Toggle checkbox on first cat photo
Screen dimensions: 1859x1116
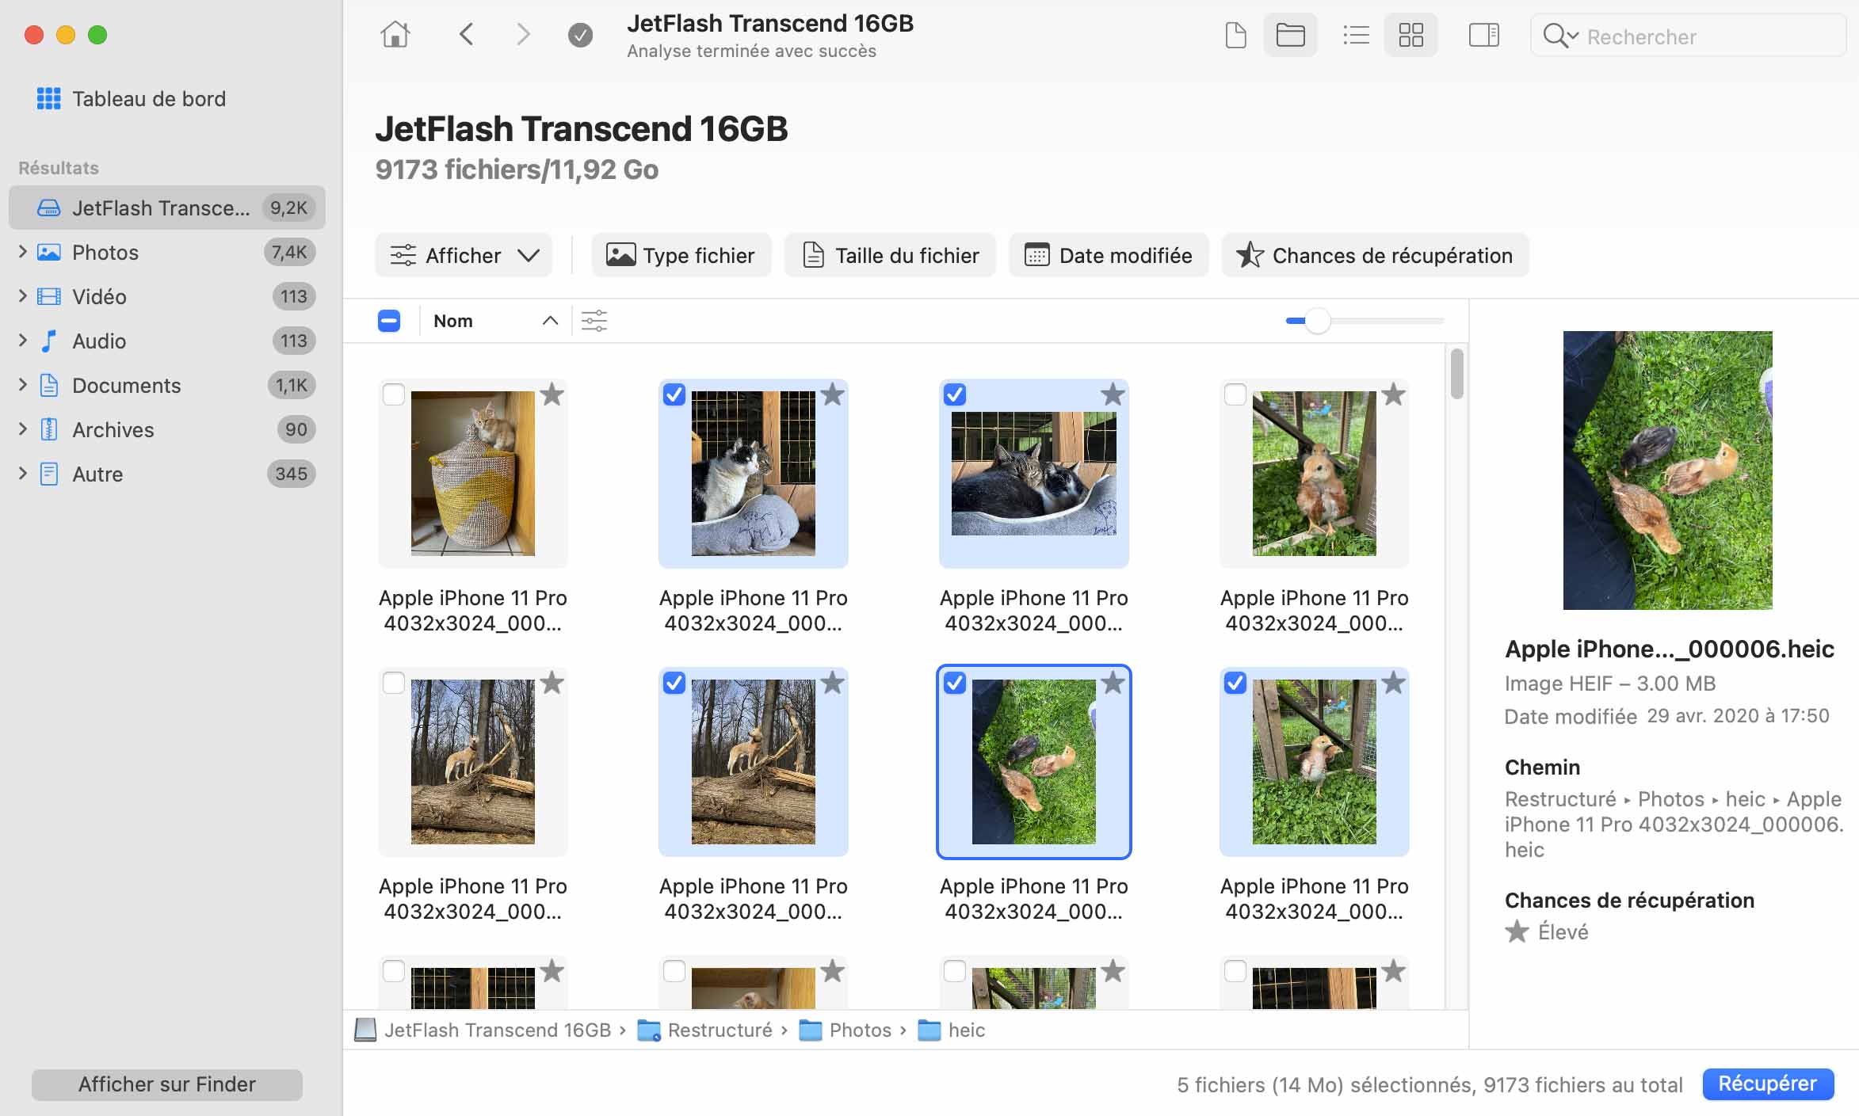click(393, 394)
